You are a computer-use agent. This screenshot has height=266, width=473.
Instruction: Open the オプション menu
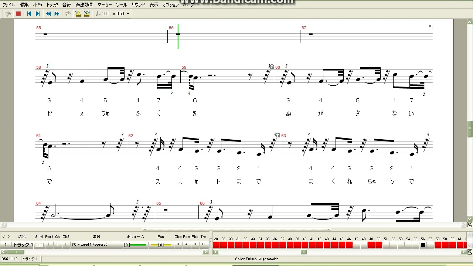(x=171, y=5)
